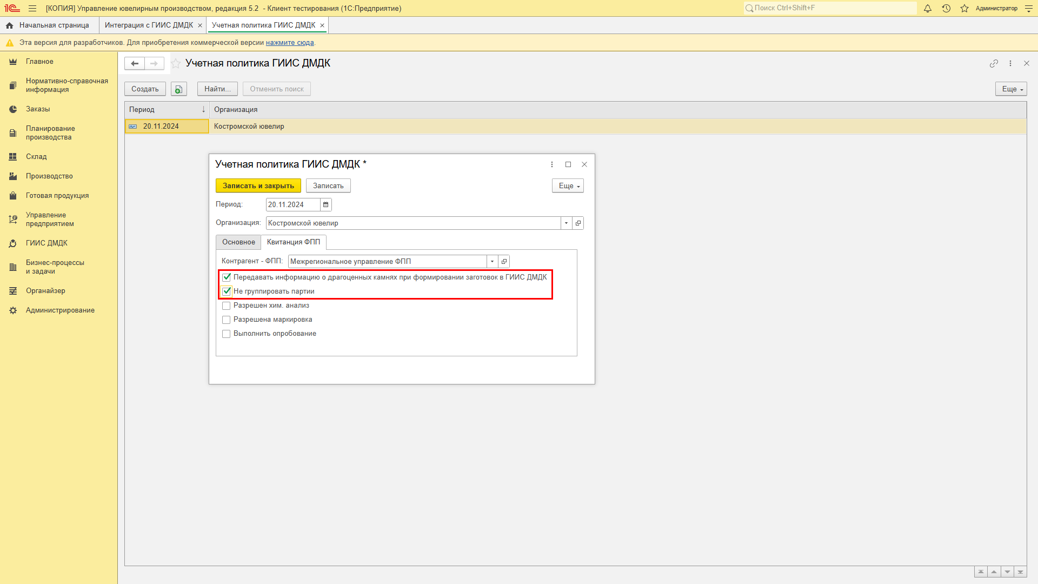
Task: Click Контрагент - ФПП input field
Action: click(x=387, y=261)
